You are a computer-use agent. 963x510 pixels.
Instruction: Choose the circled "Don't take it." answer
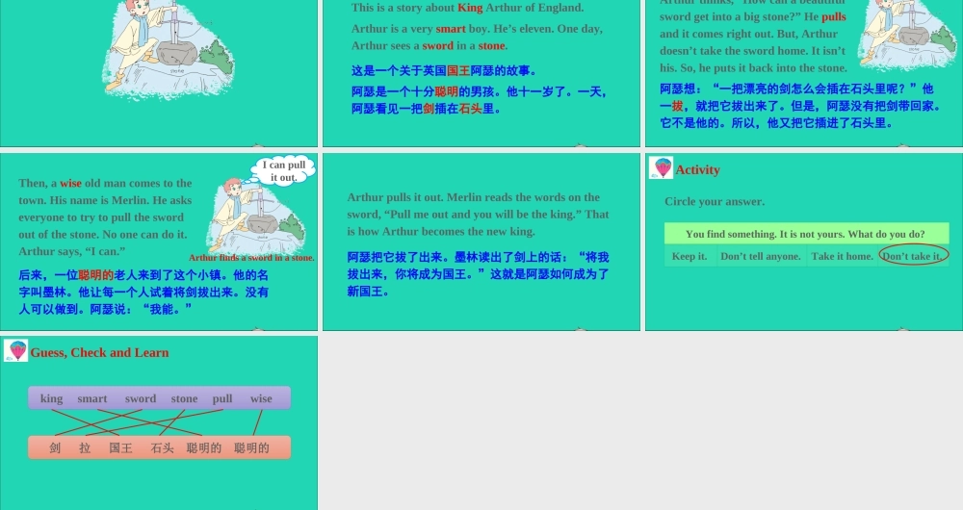(913, 255)
